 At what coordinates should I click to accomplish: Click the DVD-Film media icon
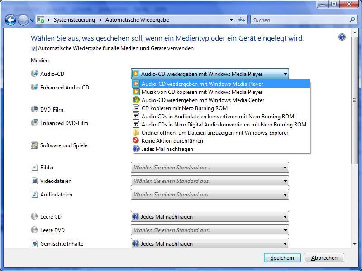click(x=34, y=109)
